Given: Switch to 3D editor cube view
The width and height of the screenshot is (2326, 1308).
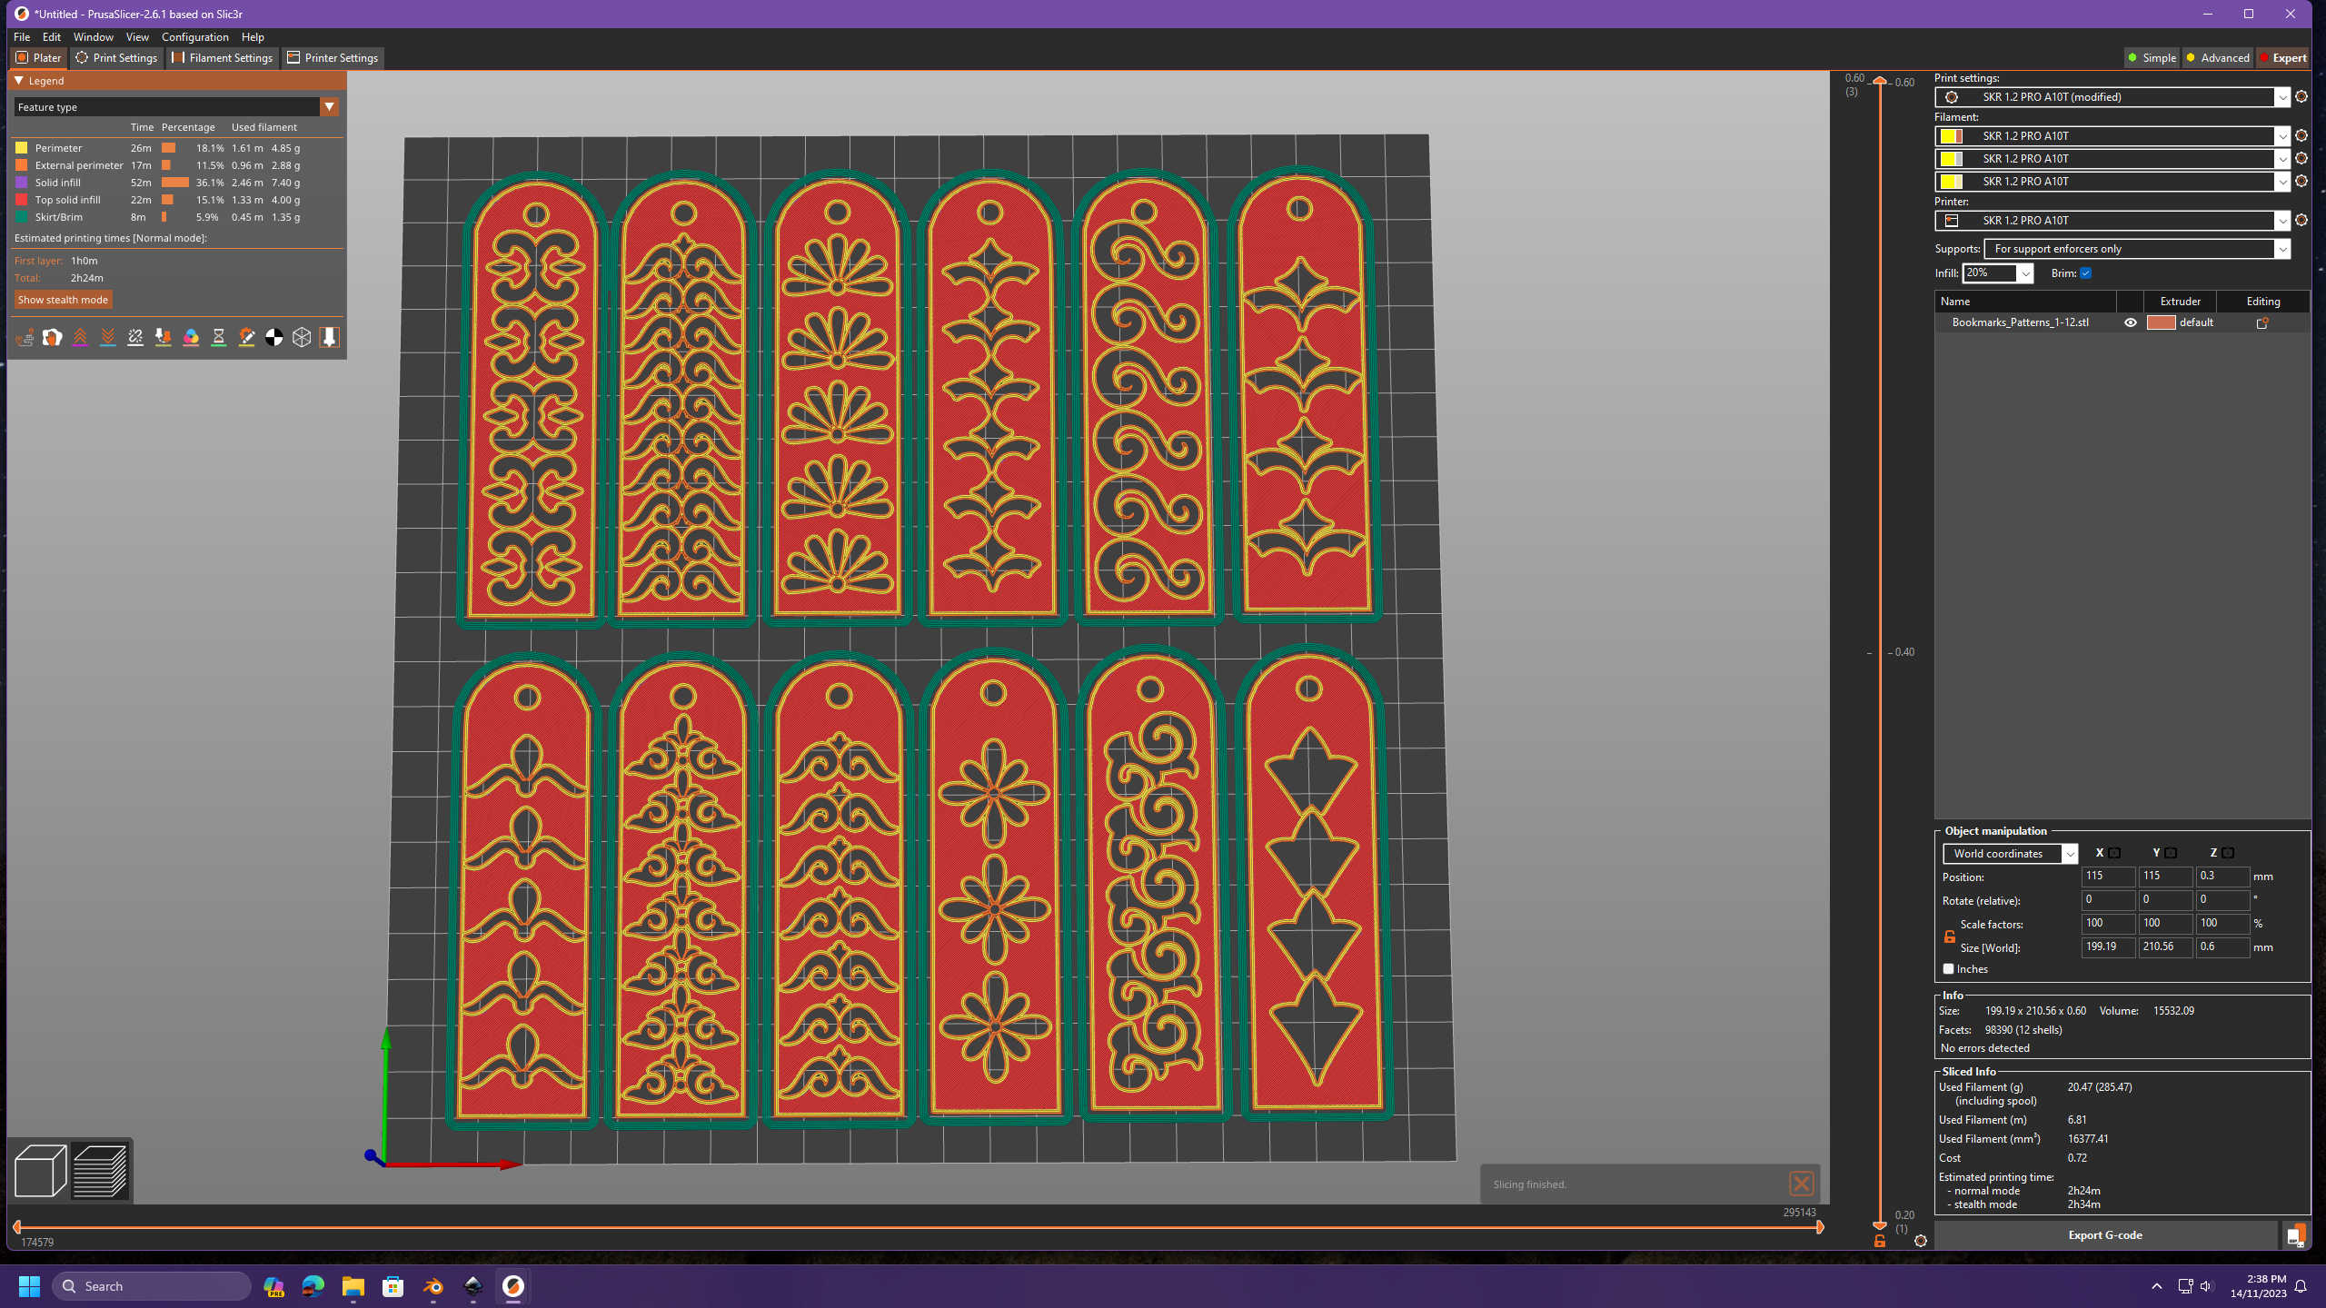Looking at the screenshot, I should click(40, 1170).
